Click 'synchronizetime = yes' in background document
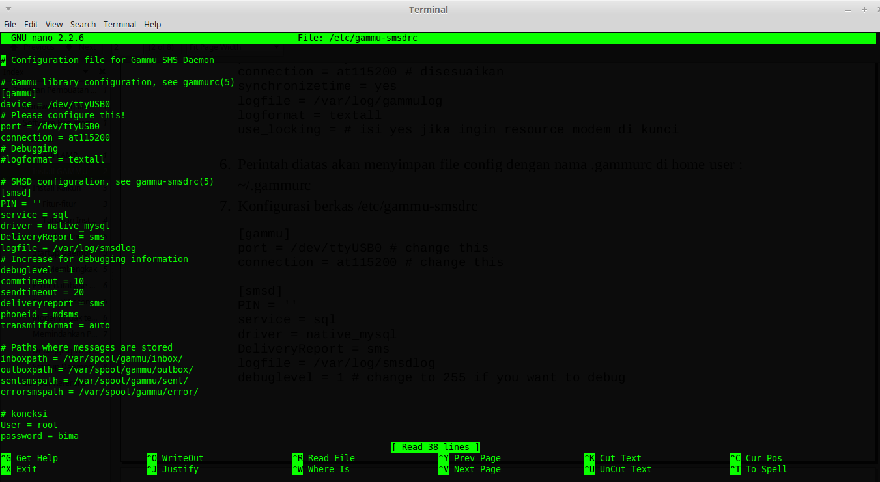The image size is (880, 482). click(317, 86)
